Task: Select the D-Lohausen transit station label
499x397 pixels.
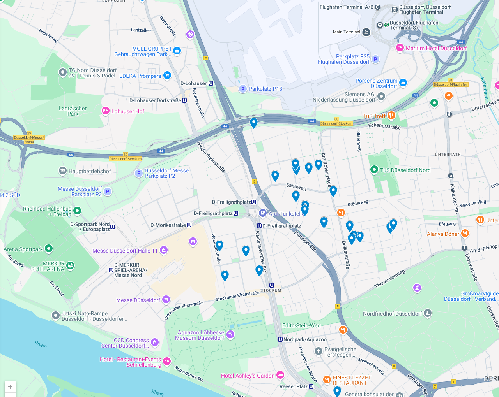Action: coord(197,83)
